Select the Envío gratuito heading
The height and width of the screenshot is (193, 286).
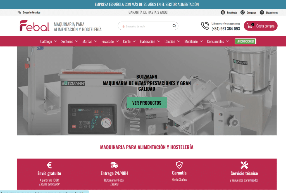pyautogui.click(x=49, y=173)
